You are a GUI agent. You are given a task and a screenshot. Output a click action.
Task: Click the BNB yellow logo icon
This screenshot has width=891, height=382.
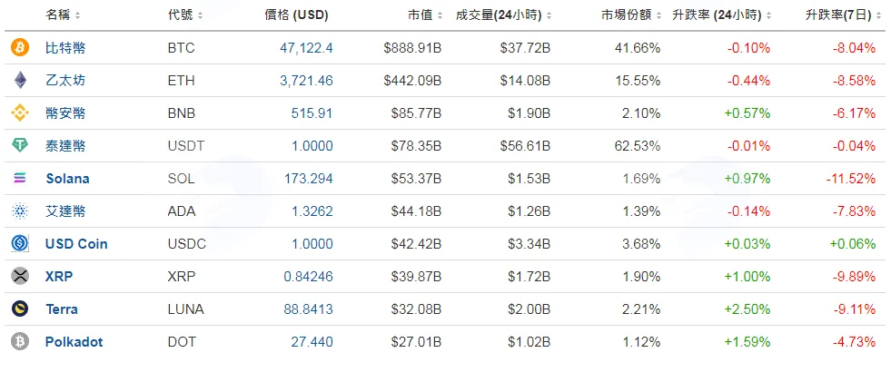click(x=20, y=113)
